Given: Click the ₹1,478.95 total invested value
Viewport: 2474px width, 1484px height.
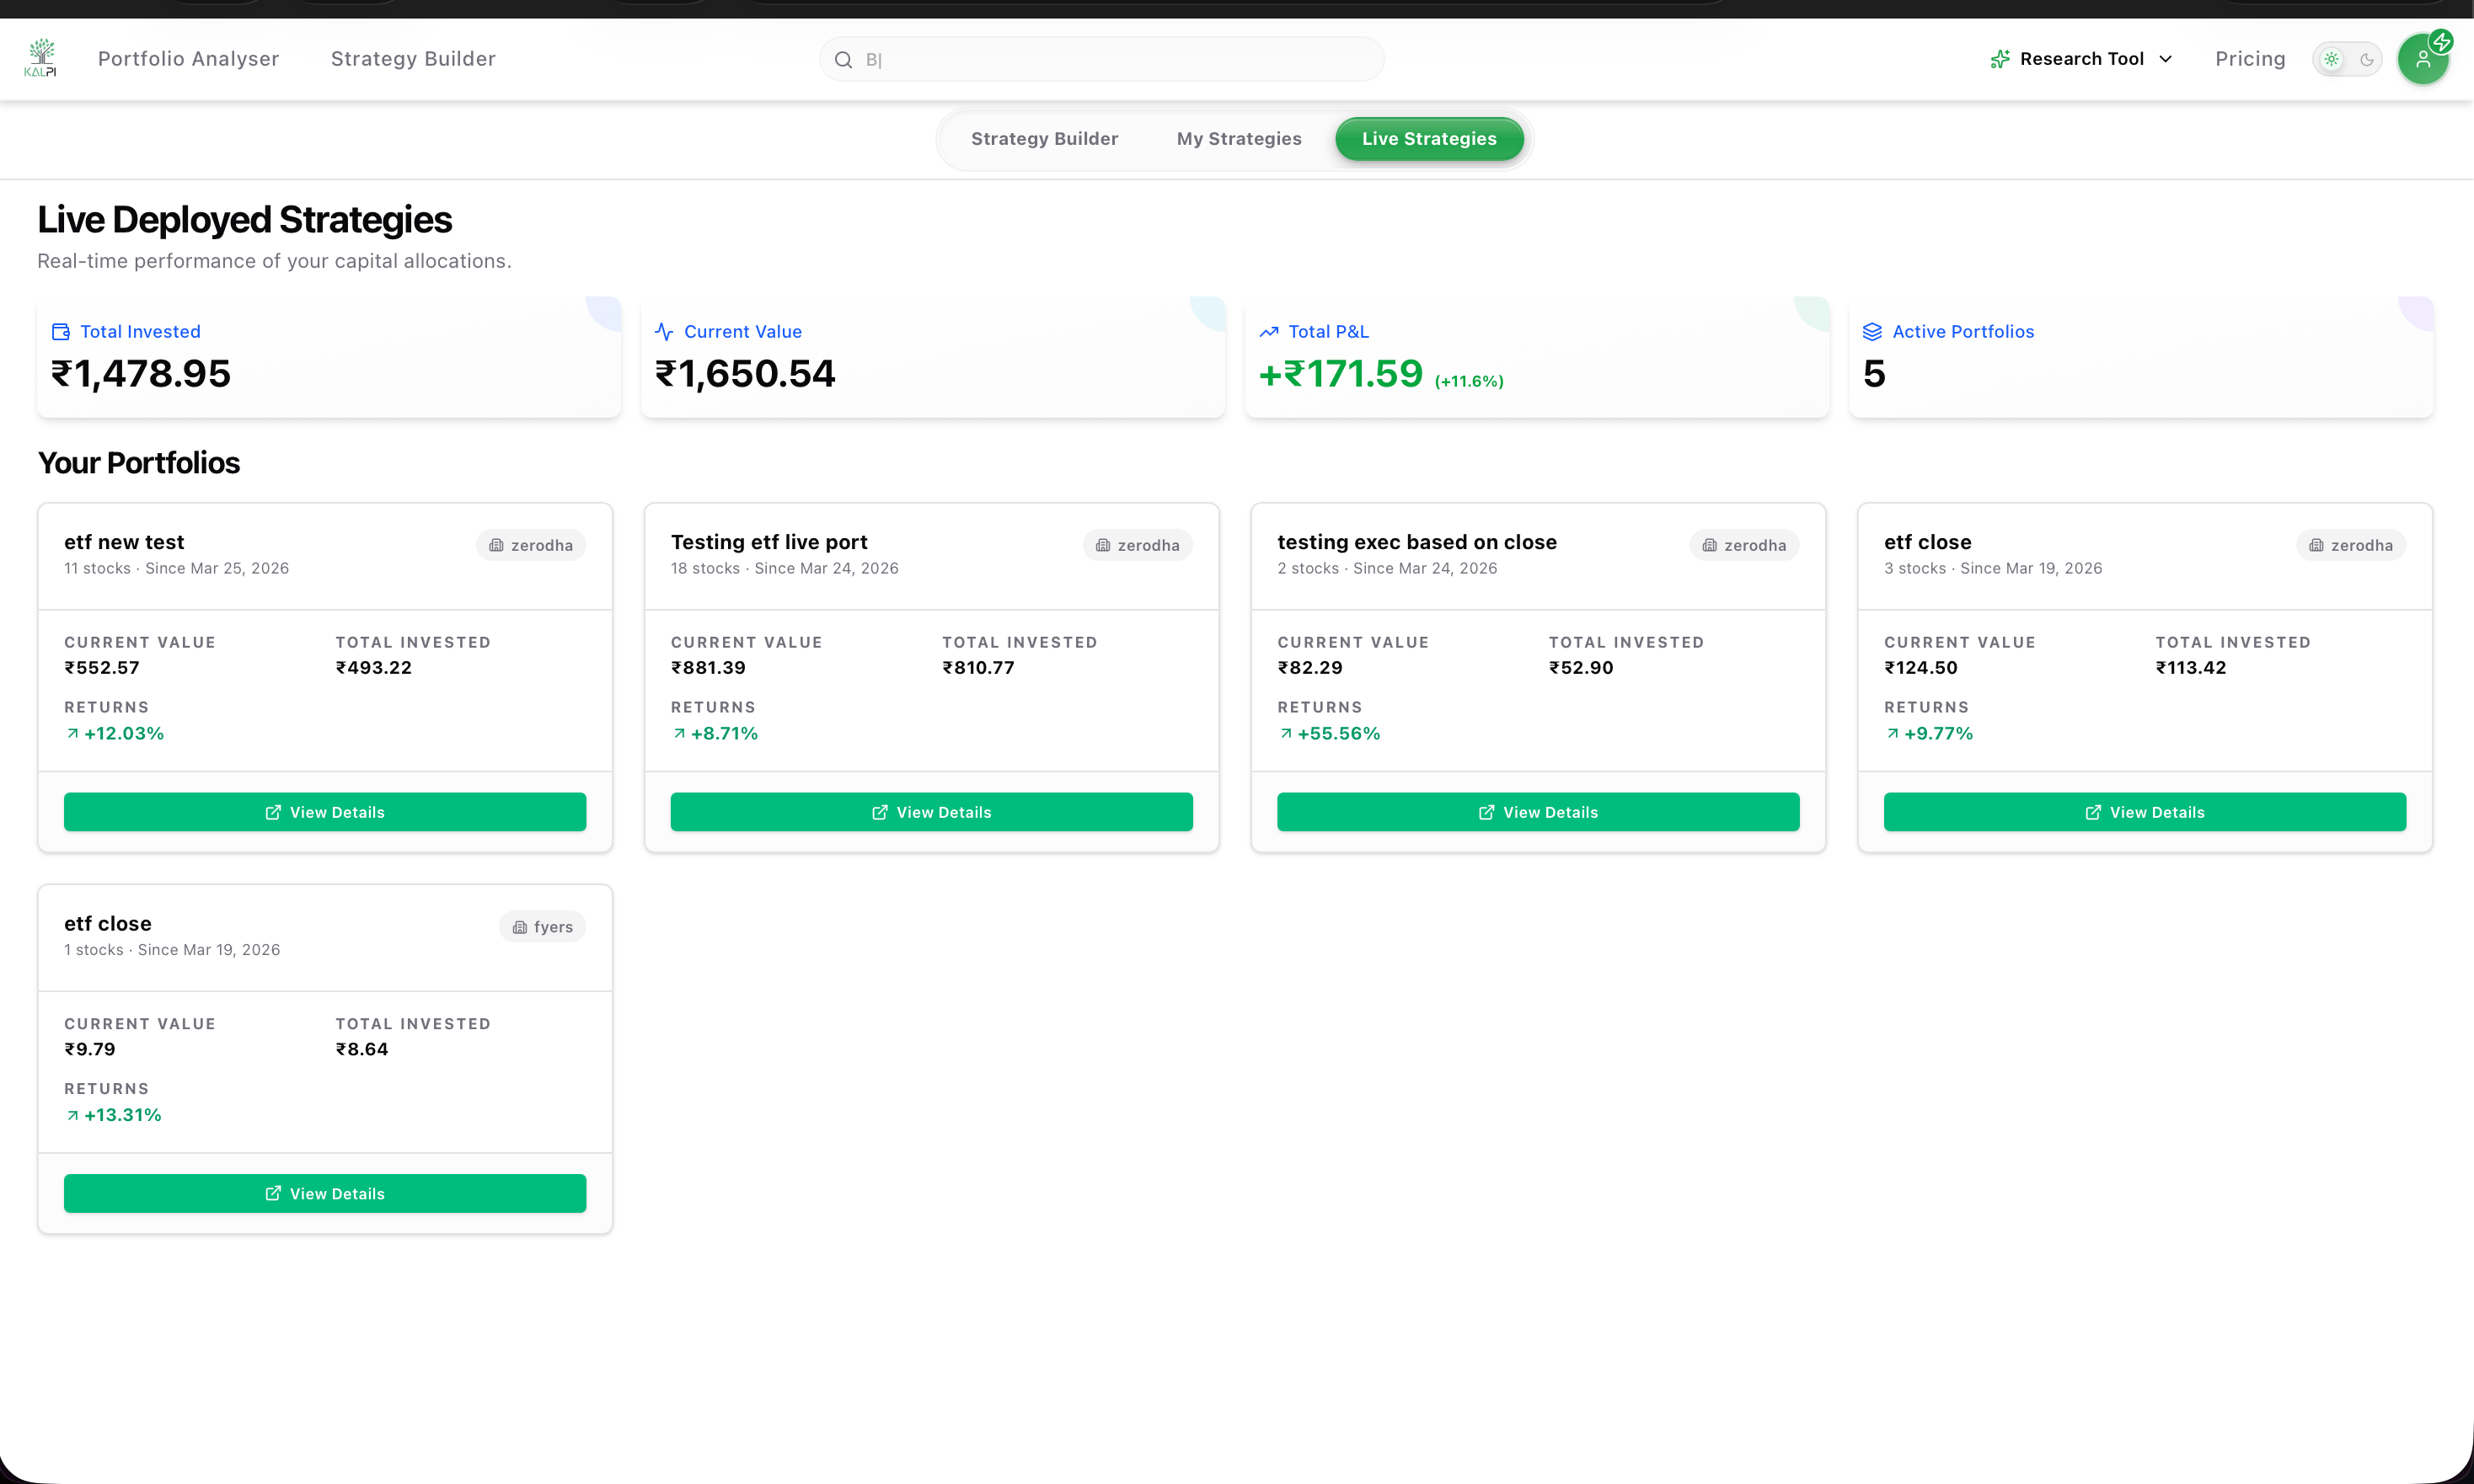Looking at the screenshot, I should [x=141, y=374].
